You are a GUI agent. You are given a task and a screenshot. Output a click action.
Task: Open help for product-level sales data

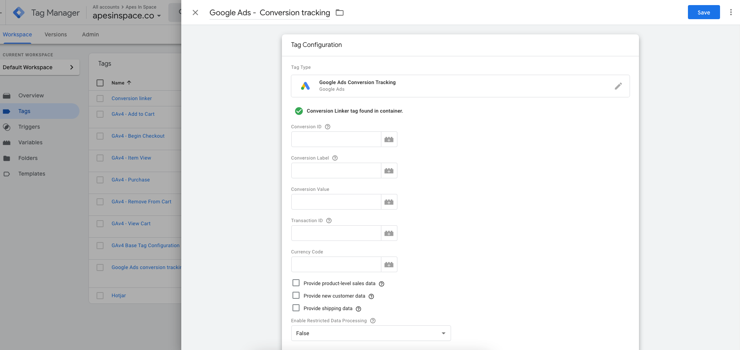click(381, 284)
